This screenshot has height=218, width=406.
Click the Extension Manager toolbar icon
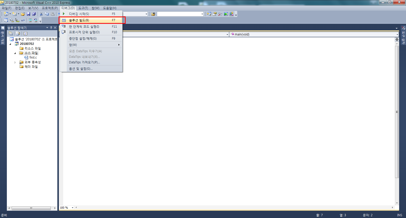click(x=231, y=14)
